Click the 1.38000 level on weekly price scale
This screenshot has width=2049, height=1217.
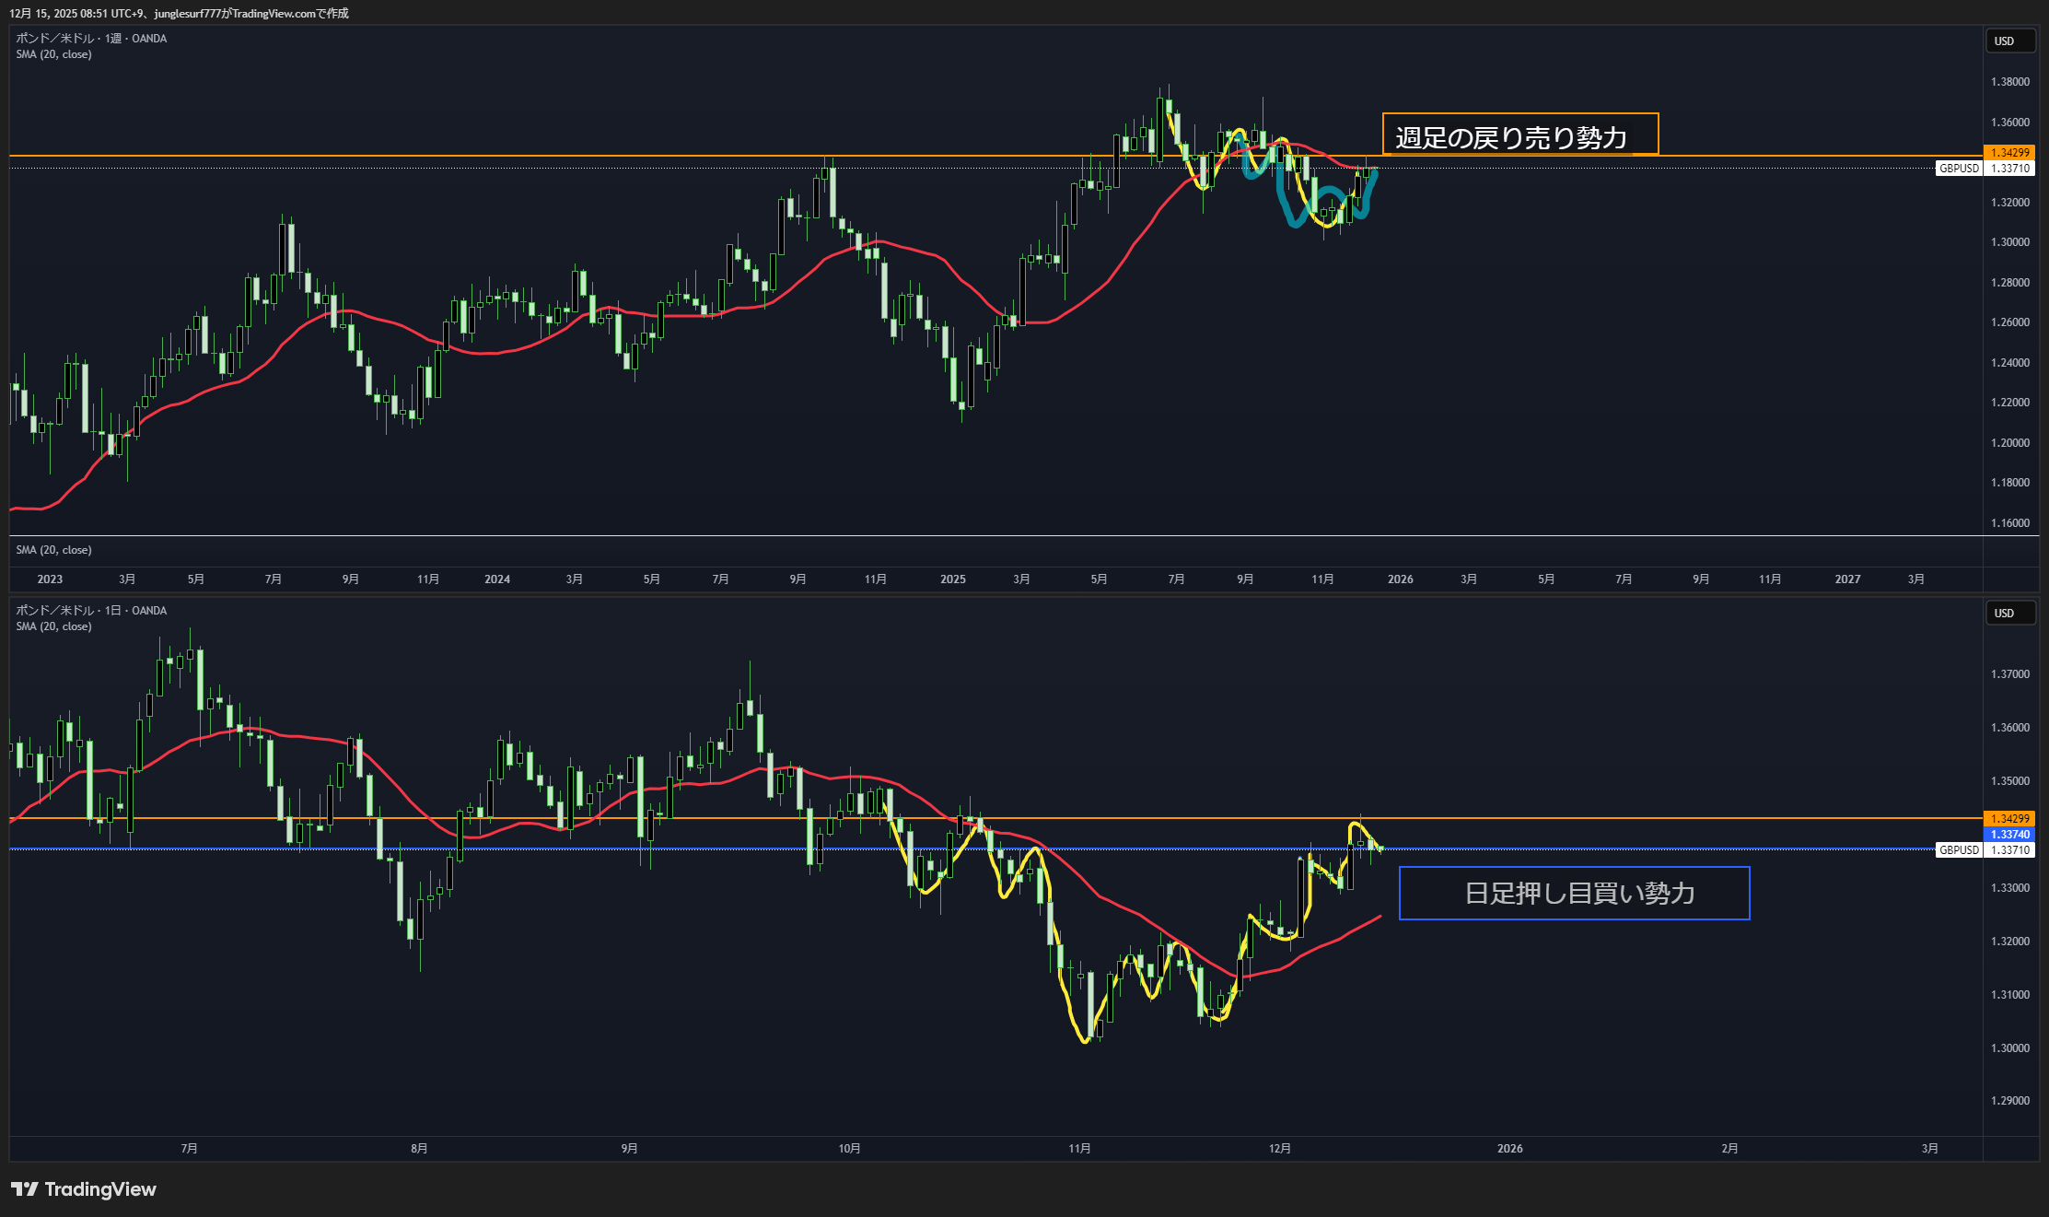(2009, 82)
